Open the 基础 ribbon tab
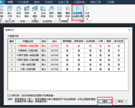This screenshot has width=135, height=108. point(37,2)
